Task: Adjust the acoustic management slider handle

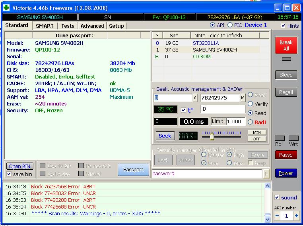Action: coord(212,136)
